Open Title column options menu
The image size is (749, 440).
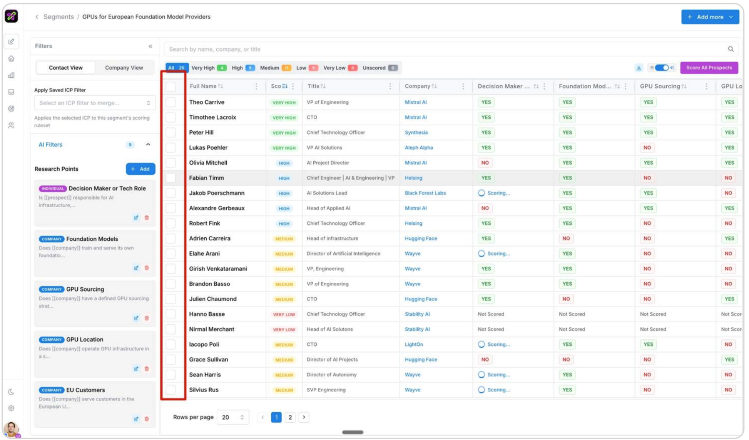(390, 87)
